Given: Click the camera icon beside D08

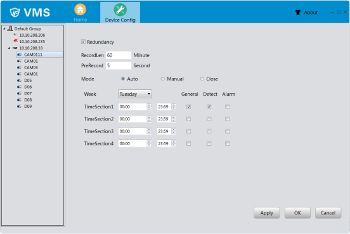Looking at the screenshot, I should 20,100.
